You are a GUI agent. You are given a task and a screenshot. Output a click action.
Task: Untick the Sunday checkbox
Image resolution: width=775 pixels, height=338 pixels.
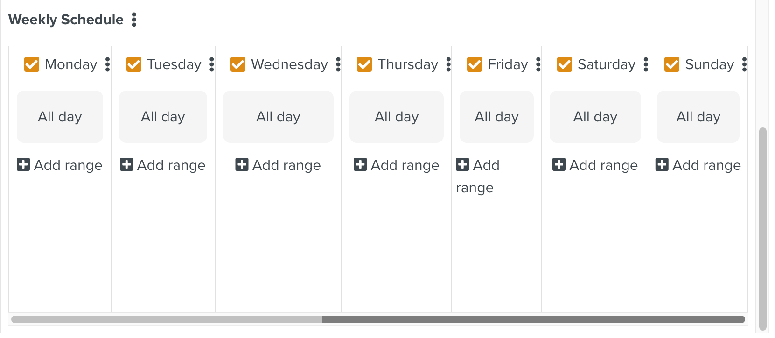click(x=672, y=64)
